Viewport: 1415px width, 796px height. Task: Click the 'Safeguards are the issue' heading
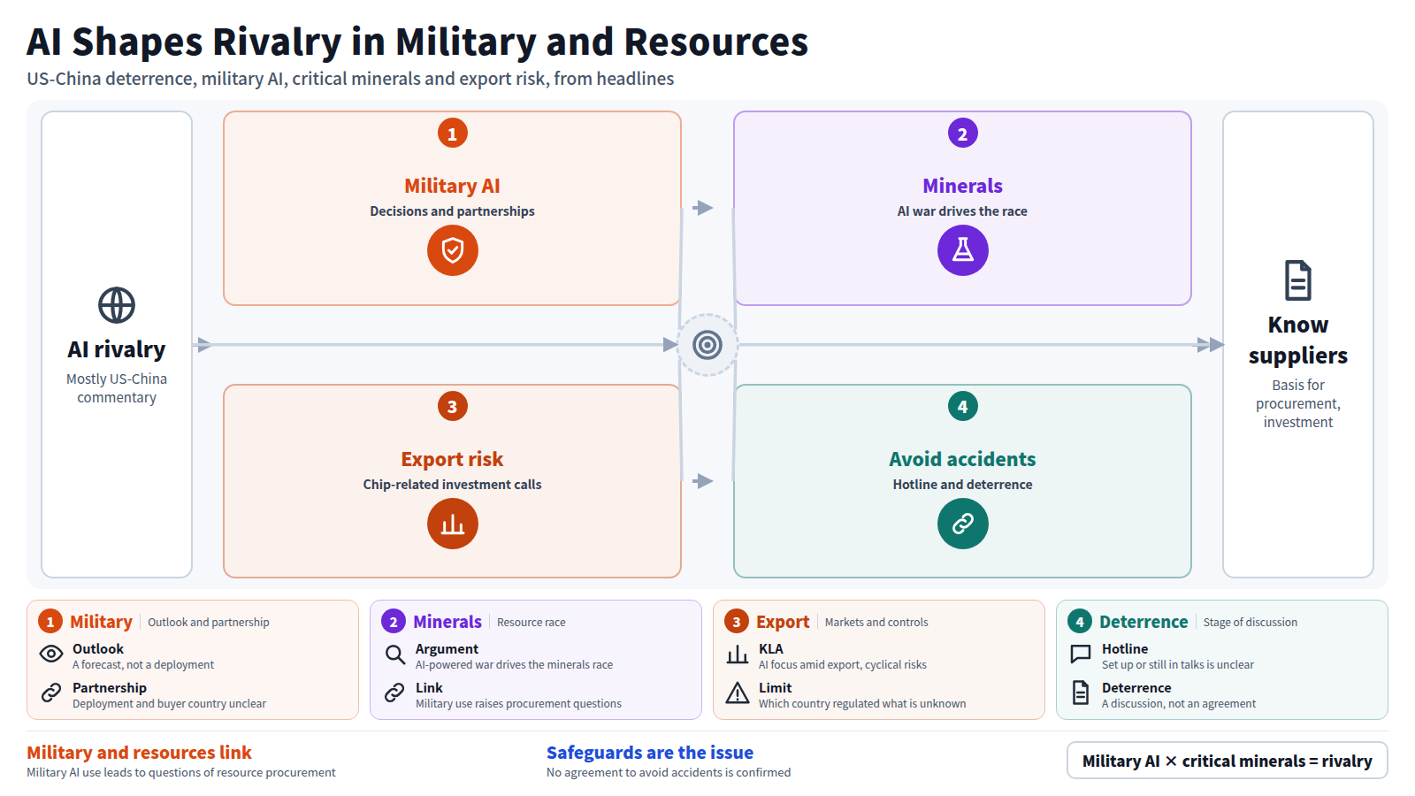pyautogui.click(x=650, y=753)
